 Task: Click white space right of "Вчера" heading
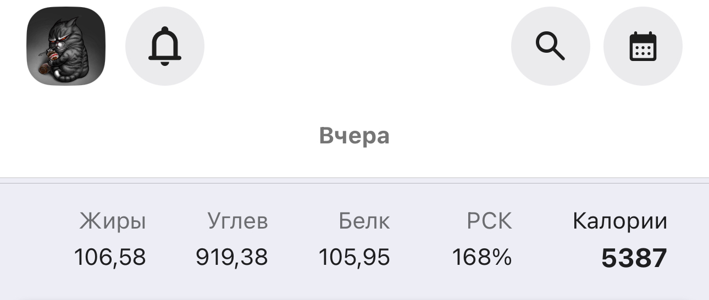click(x=550, y=136)
